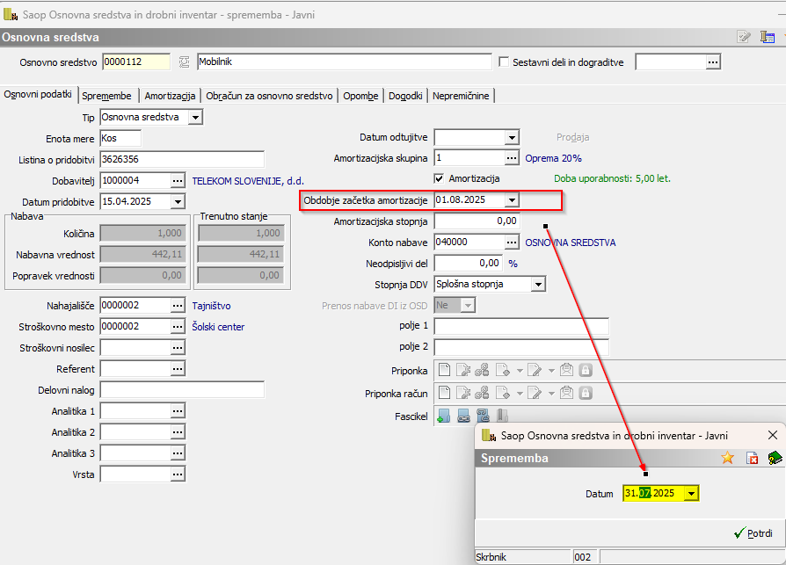Click the link attachment icon in Priponka row

pyautogui.click(x=482, y=370)
